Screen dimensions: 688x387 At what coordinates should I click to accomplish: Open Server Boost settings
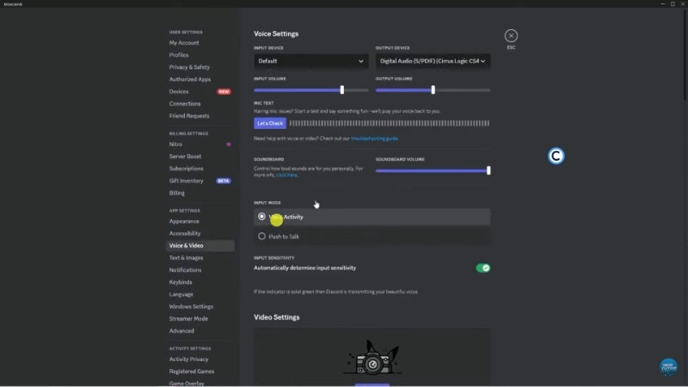[x=185, y=157]
